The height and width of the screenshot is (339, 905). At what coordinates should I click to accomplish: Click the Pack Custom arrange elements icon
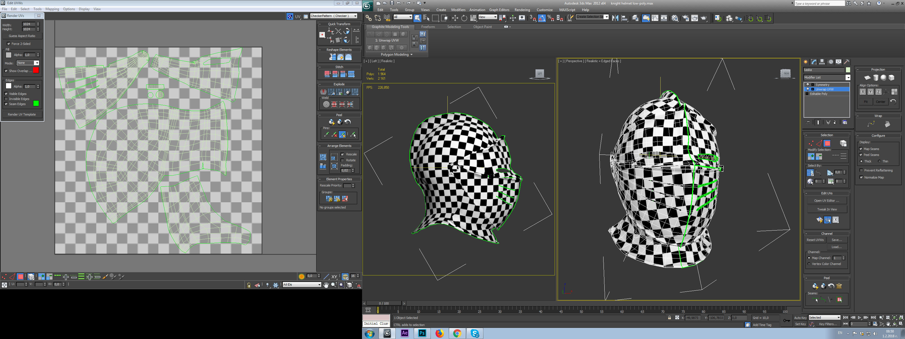click(323, 157)
